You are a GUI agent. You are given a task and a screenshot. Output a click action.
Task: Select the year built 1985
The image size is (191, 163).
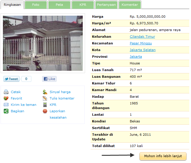pos(134,104)
